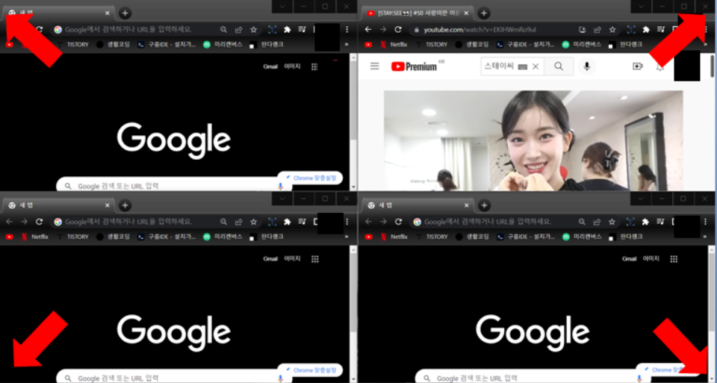Screen dimensions: 717x383
Task: Open the on-screen keyboard in YouTube search
Action: point(523,66)
